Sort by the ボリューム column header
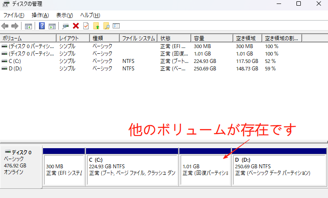The height and width of the screenshot is (198, 328). (13, 38)
